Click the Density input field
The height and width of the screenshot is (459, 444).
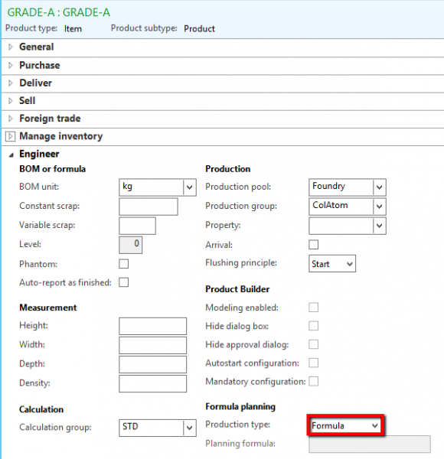coord(152,383)
